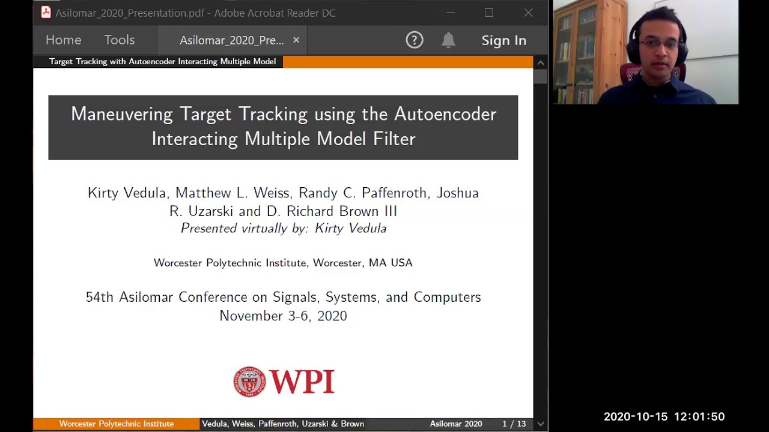Maximize the Acrobat Reader window
769x432 pixels.
(489, 13)
